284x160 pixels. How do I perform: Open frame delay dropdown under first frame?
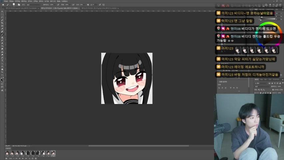tap(7, 156)
